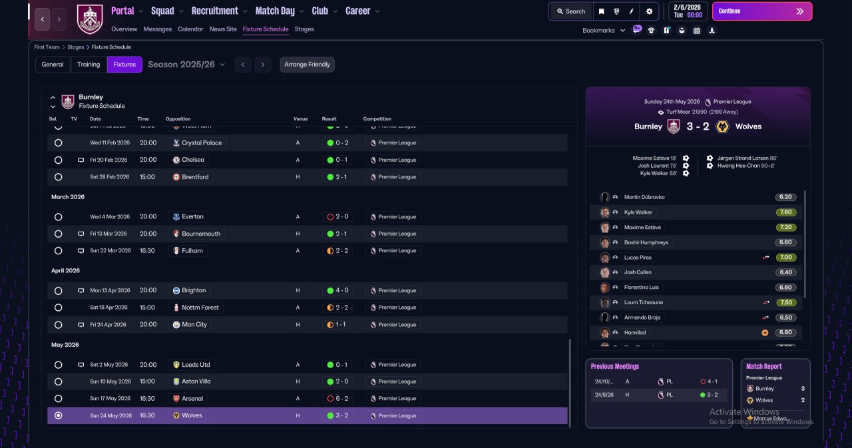Viewport: 852px width, 448px height.
Task: Click Kyle Walker's player portrait
Action: coord(605,212)
